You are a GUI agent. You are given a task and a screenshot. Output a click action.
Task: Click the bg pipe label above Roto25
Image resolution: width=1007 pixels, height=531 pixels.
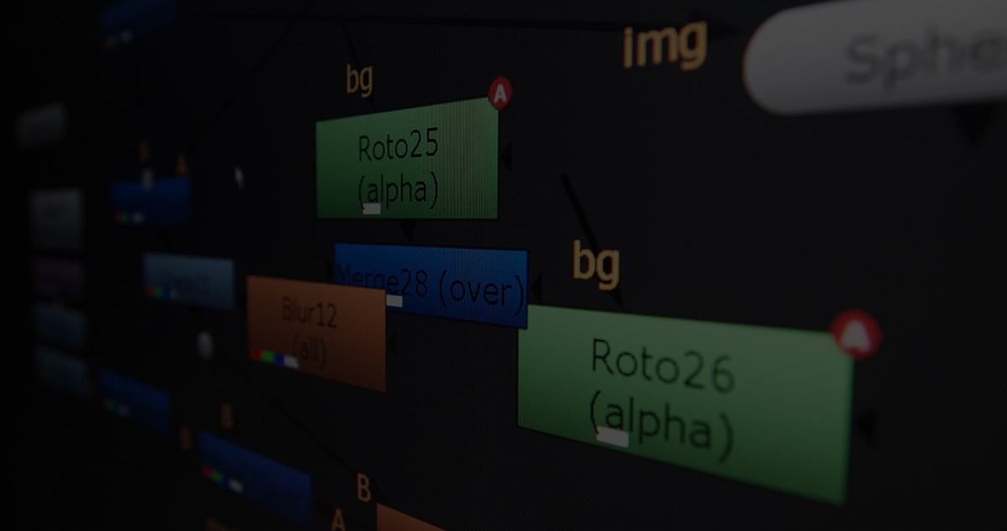tap(359, 81)
